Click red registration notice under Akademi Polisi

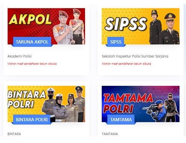(x=32, y=64)
